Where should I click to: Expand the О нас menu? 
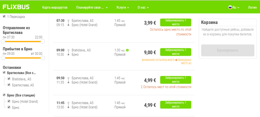(x=143, y=8)
